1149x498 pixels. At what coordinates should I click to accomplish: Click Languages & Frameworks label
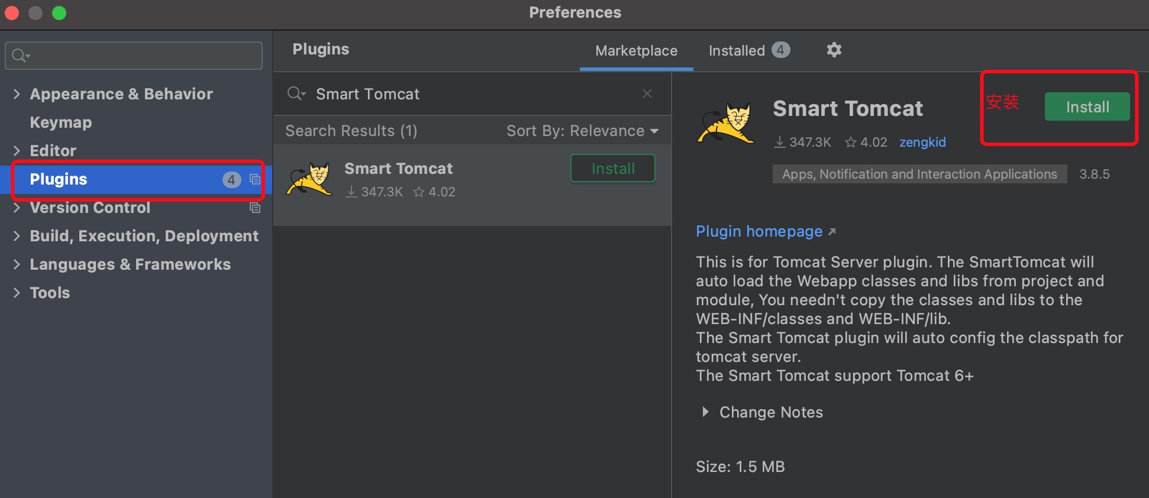(x=130, y=264)
